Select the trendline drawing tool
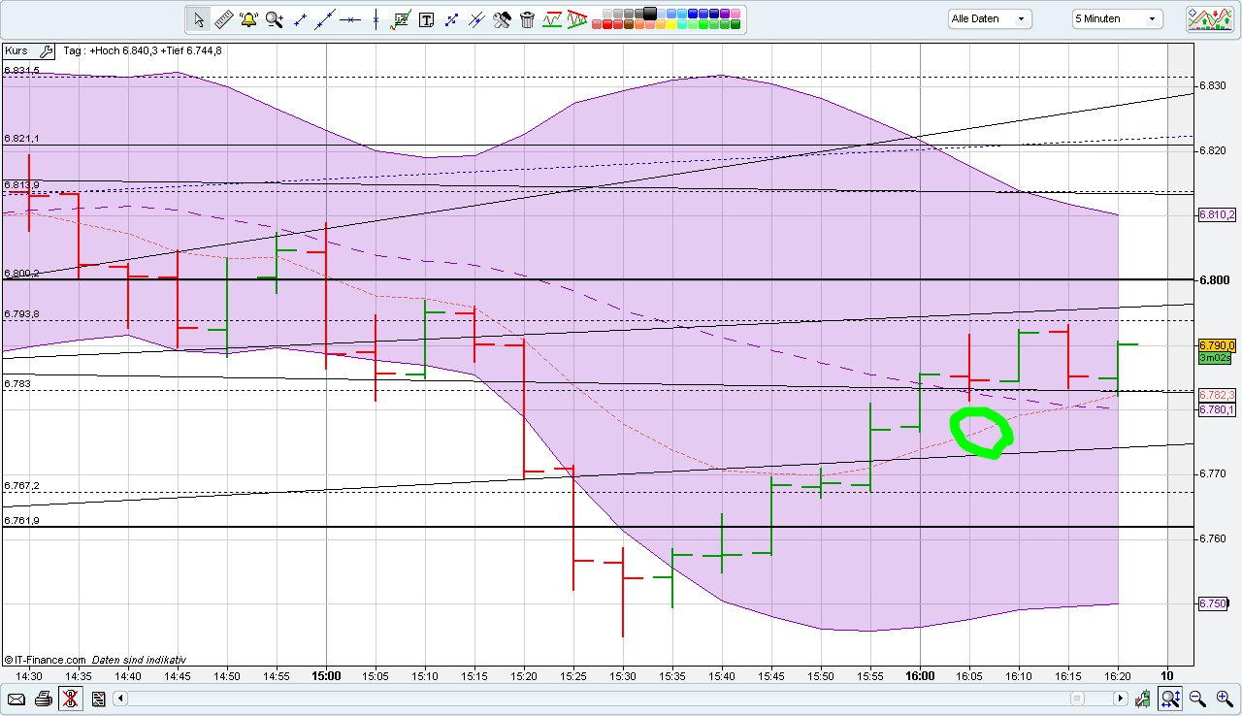This screenshot has width=1242, height=716. pos(325,19)
